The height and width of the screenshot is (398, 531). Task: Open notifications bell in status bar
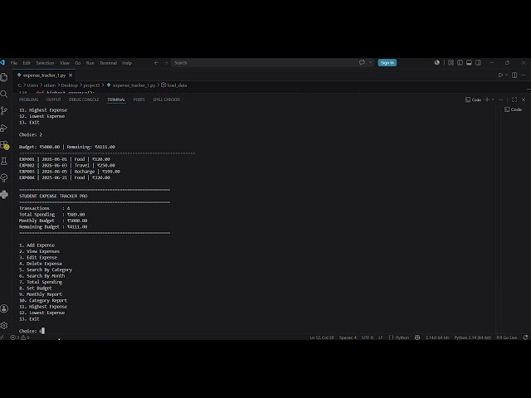(525, 337)
